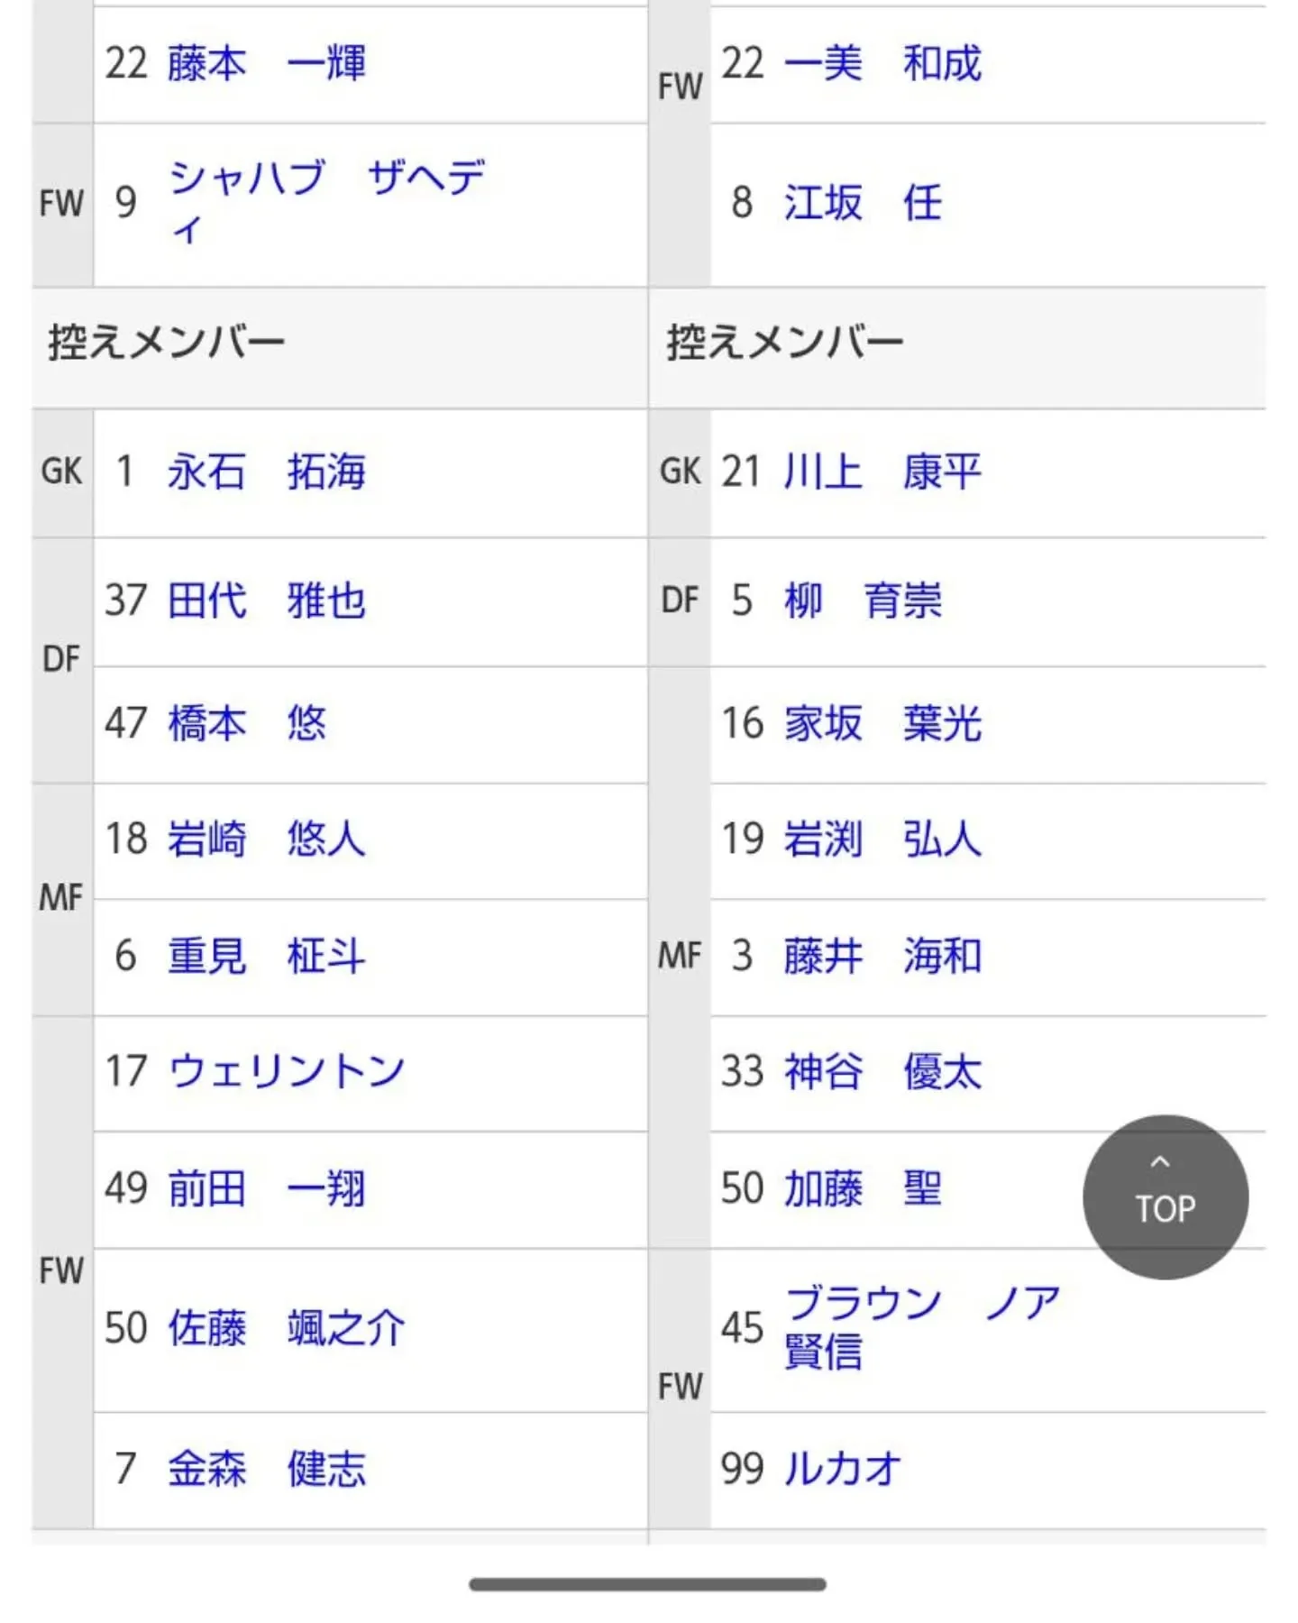Select goalkeeper 川上 康平

pos(882,472)
